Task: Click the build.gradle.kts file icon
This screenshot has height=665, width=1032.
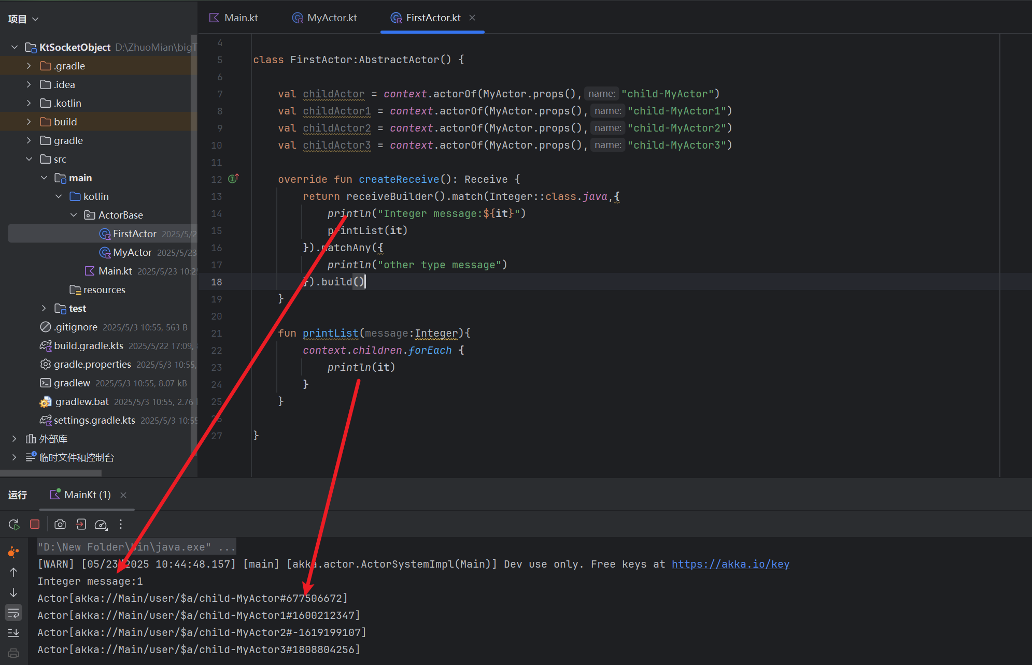Action: 46,345
